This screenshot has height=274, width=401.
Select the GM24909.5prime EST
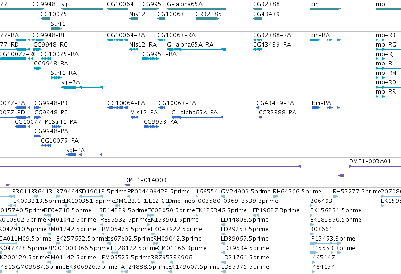[223, 196]
